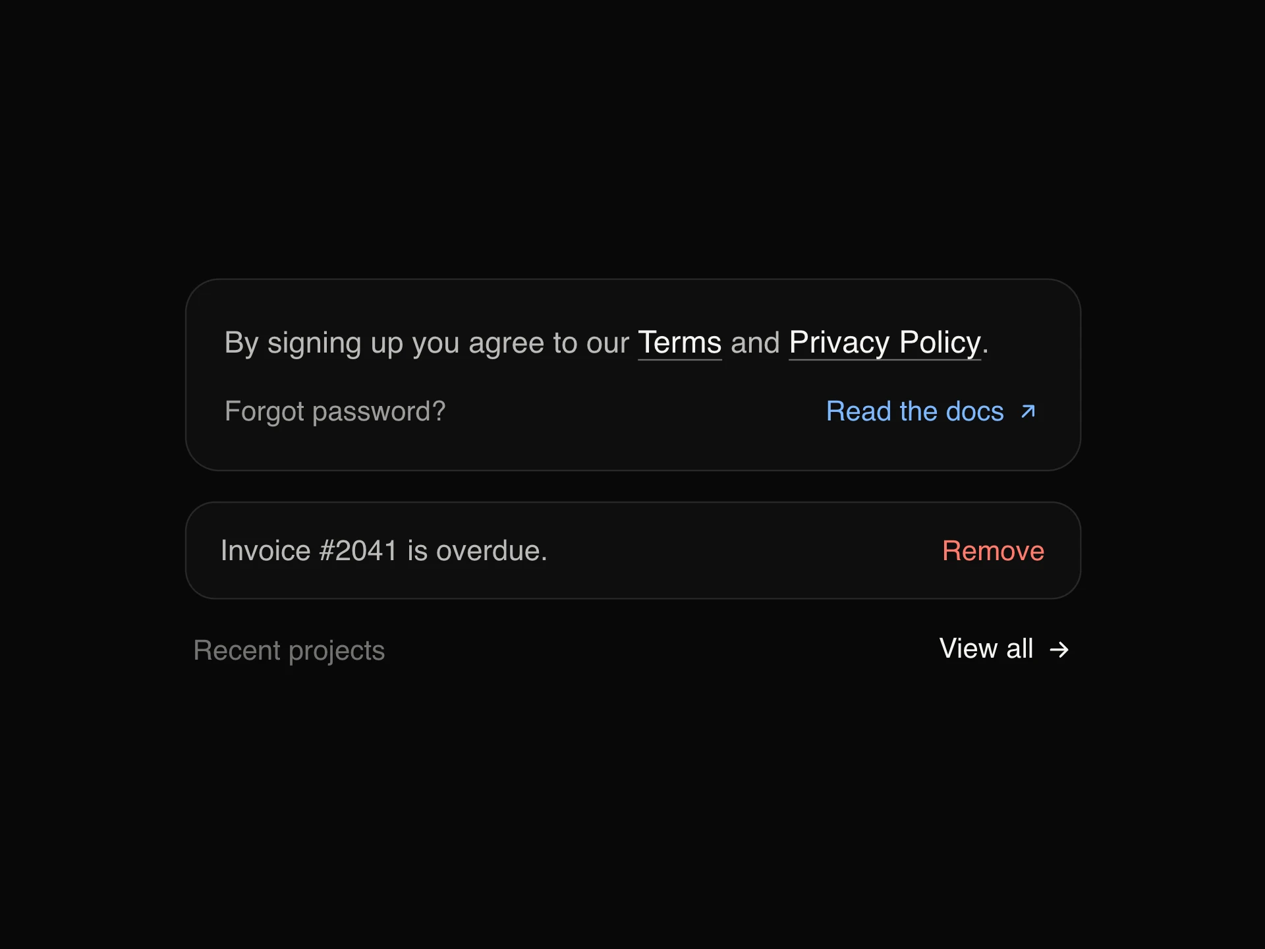Screen dimensions: 1265x949
Task: Start password recovery via Forgot password?
Action: click(x=335, y=411)
